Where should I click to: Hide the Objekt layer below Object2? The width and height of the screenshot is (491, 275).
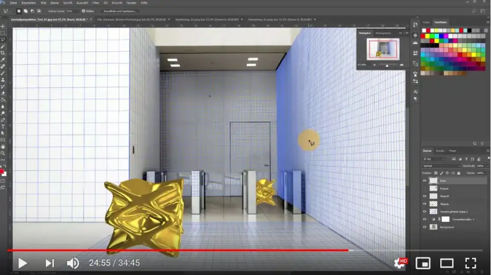[x=424, y=204]
